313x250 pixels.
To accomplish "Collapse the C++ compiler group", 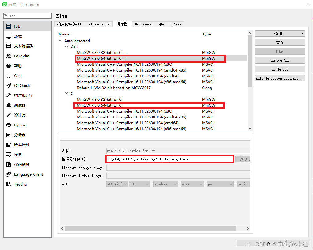I will click(x=66, y=47).
